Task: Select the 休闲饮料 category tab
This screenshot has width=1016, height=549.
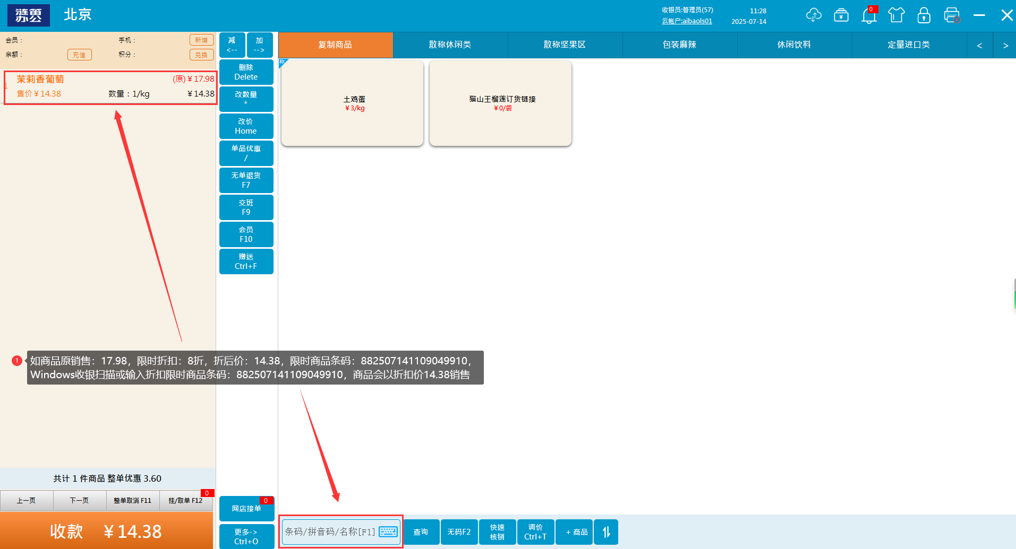Action: (x=794, y=45)
